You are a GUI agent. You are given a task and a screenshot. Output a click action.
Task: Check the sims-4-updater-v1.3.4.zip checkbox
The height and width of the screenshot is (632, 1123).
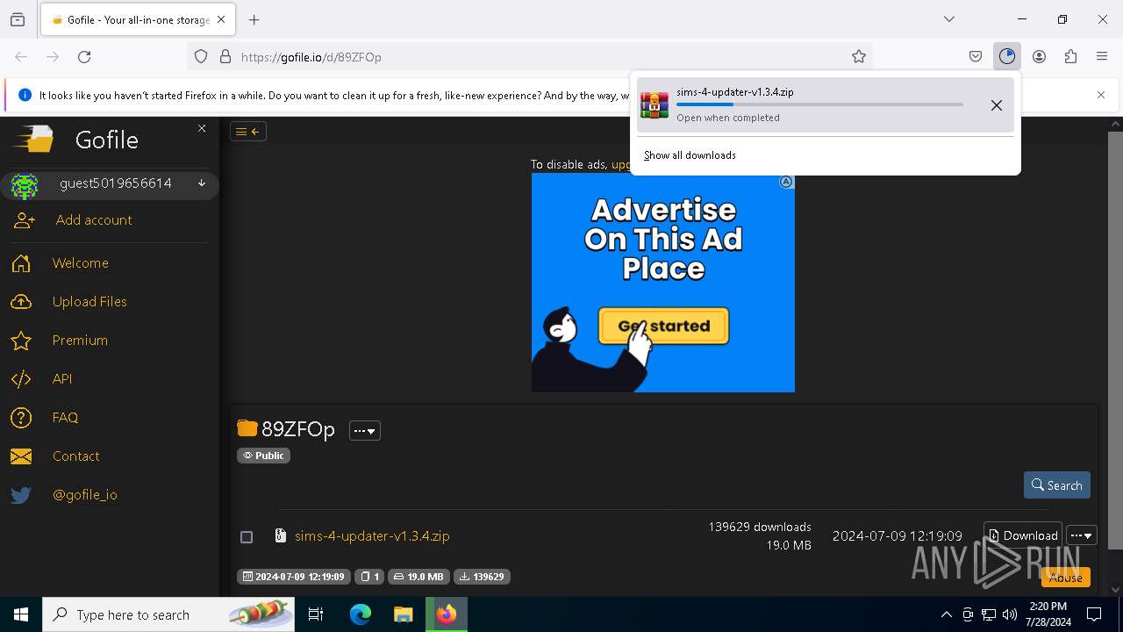pos(247,536)
